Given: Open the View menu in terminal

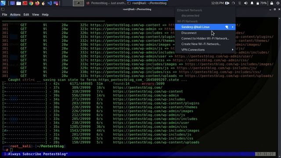Looking at the screenshot, I should pyautogui.click(x=36, y=14).
